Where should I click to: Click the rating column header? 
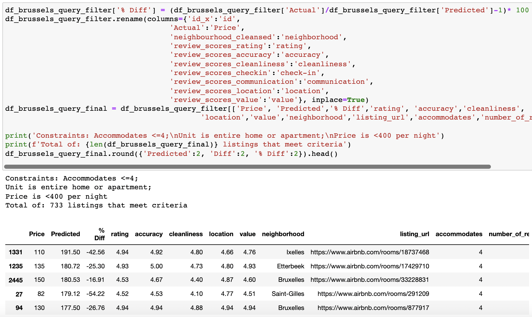coord(120,234)
